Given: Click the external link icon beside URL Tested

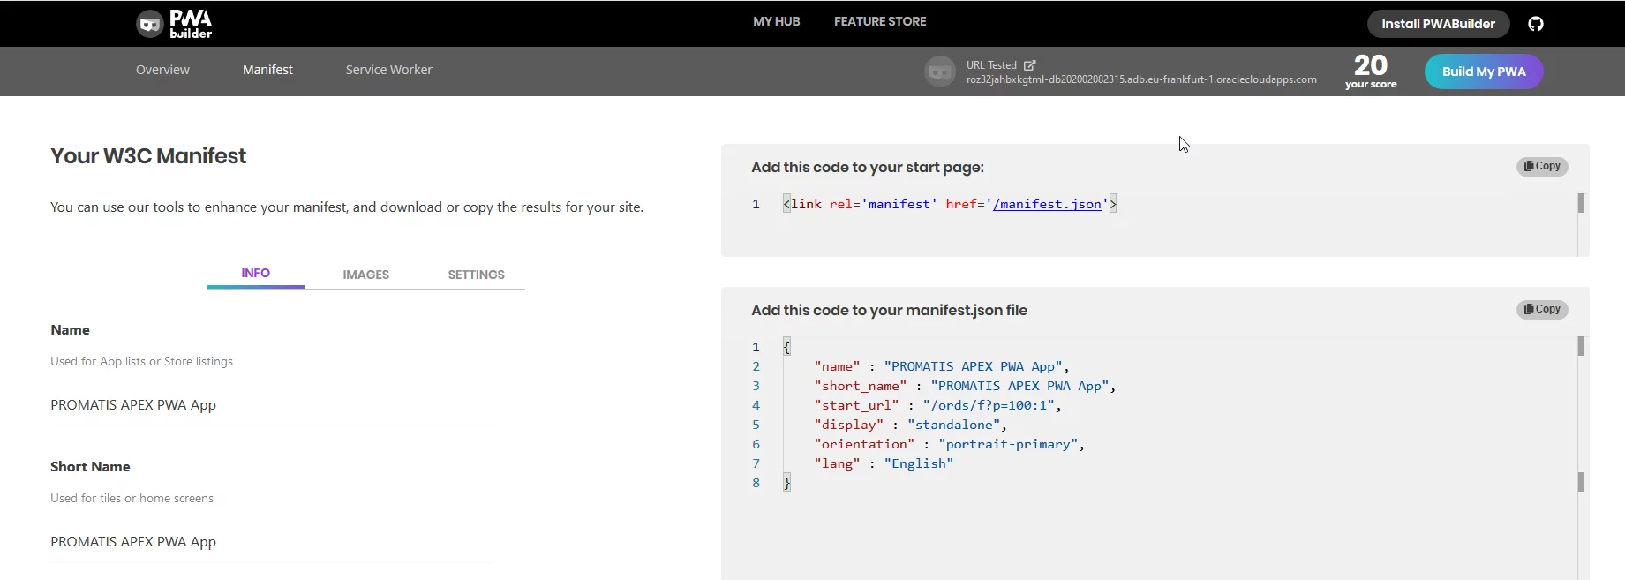Looking at the screenshot, I should click(x=1029, y=65).
